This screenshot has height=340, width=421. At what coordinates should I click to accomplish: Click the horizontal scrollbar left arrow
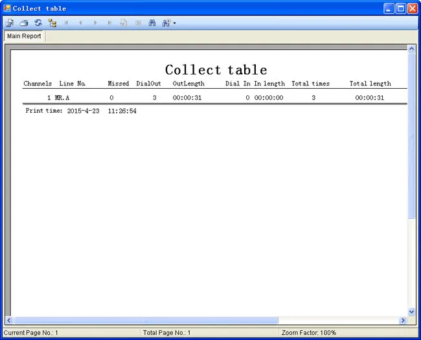point(9,320)
